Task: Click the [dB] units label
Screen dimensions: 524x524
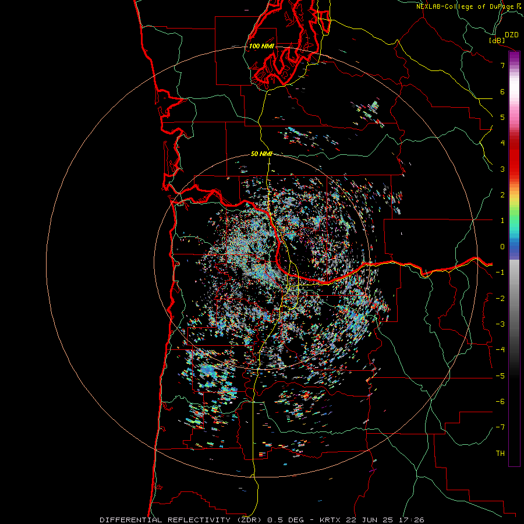Action: [x=497, y=40]
